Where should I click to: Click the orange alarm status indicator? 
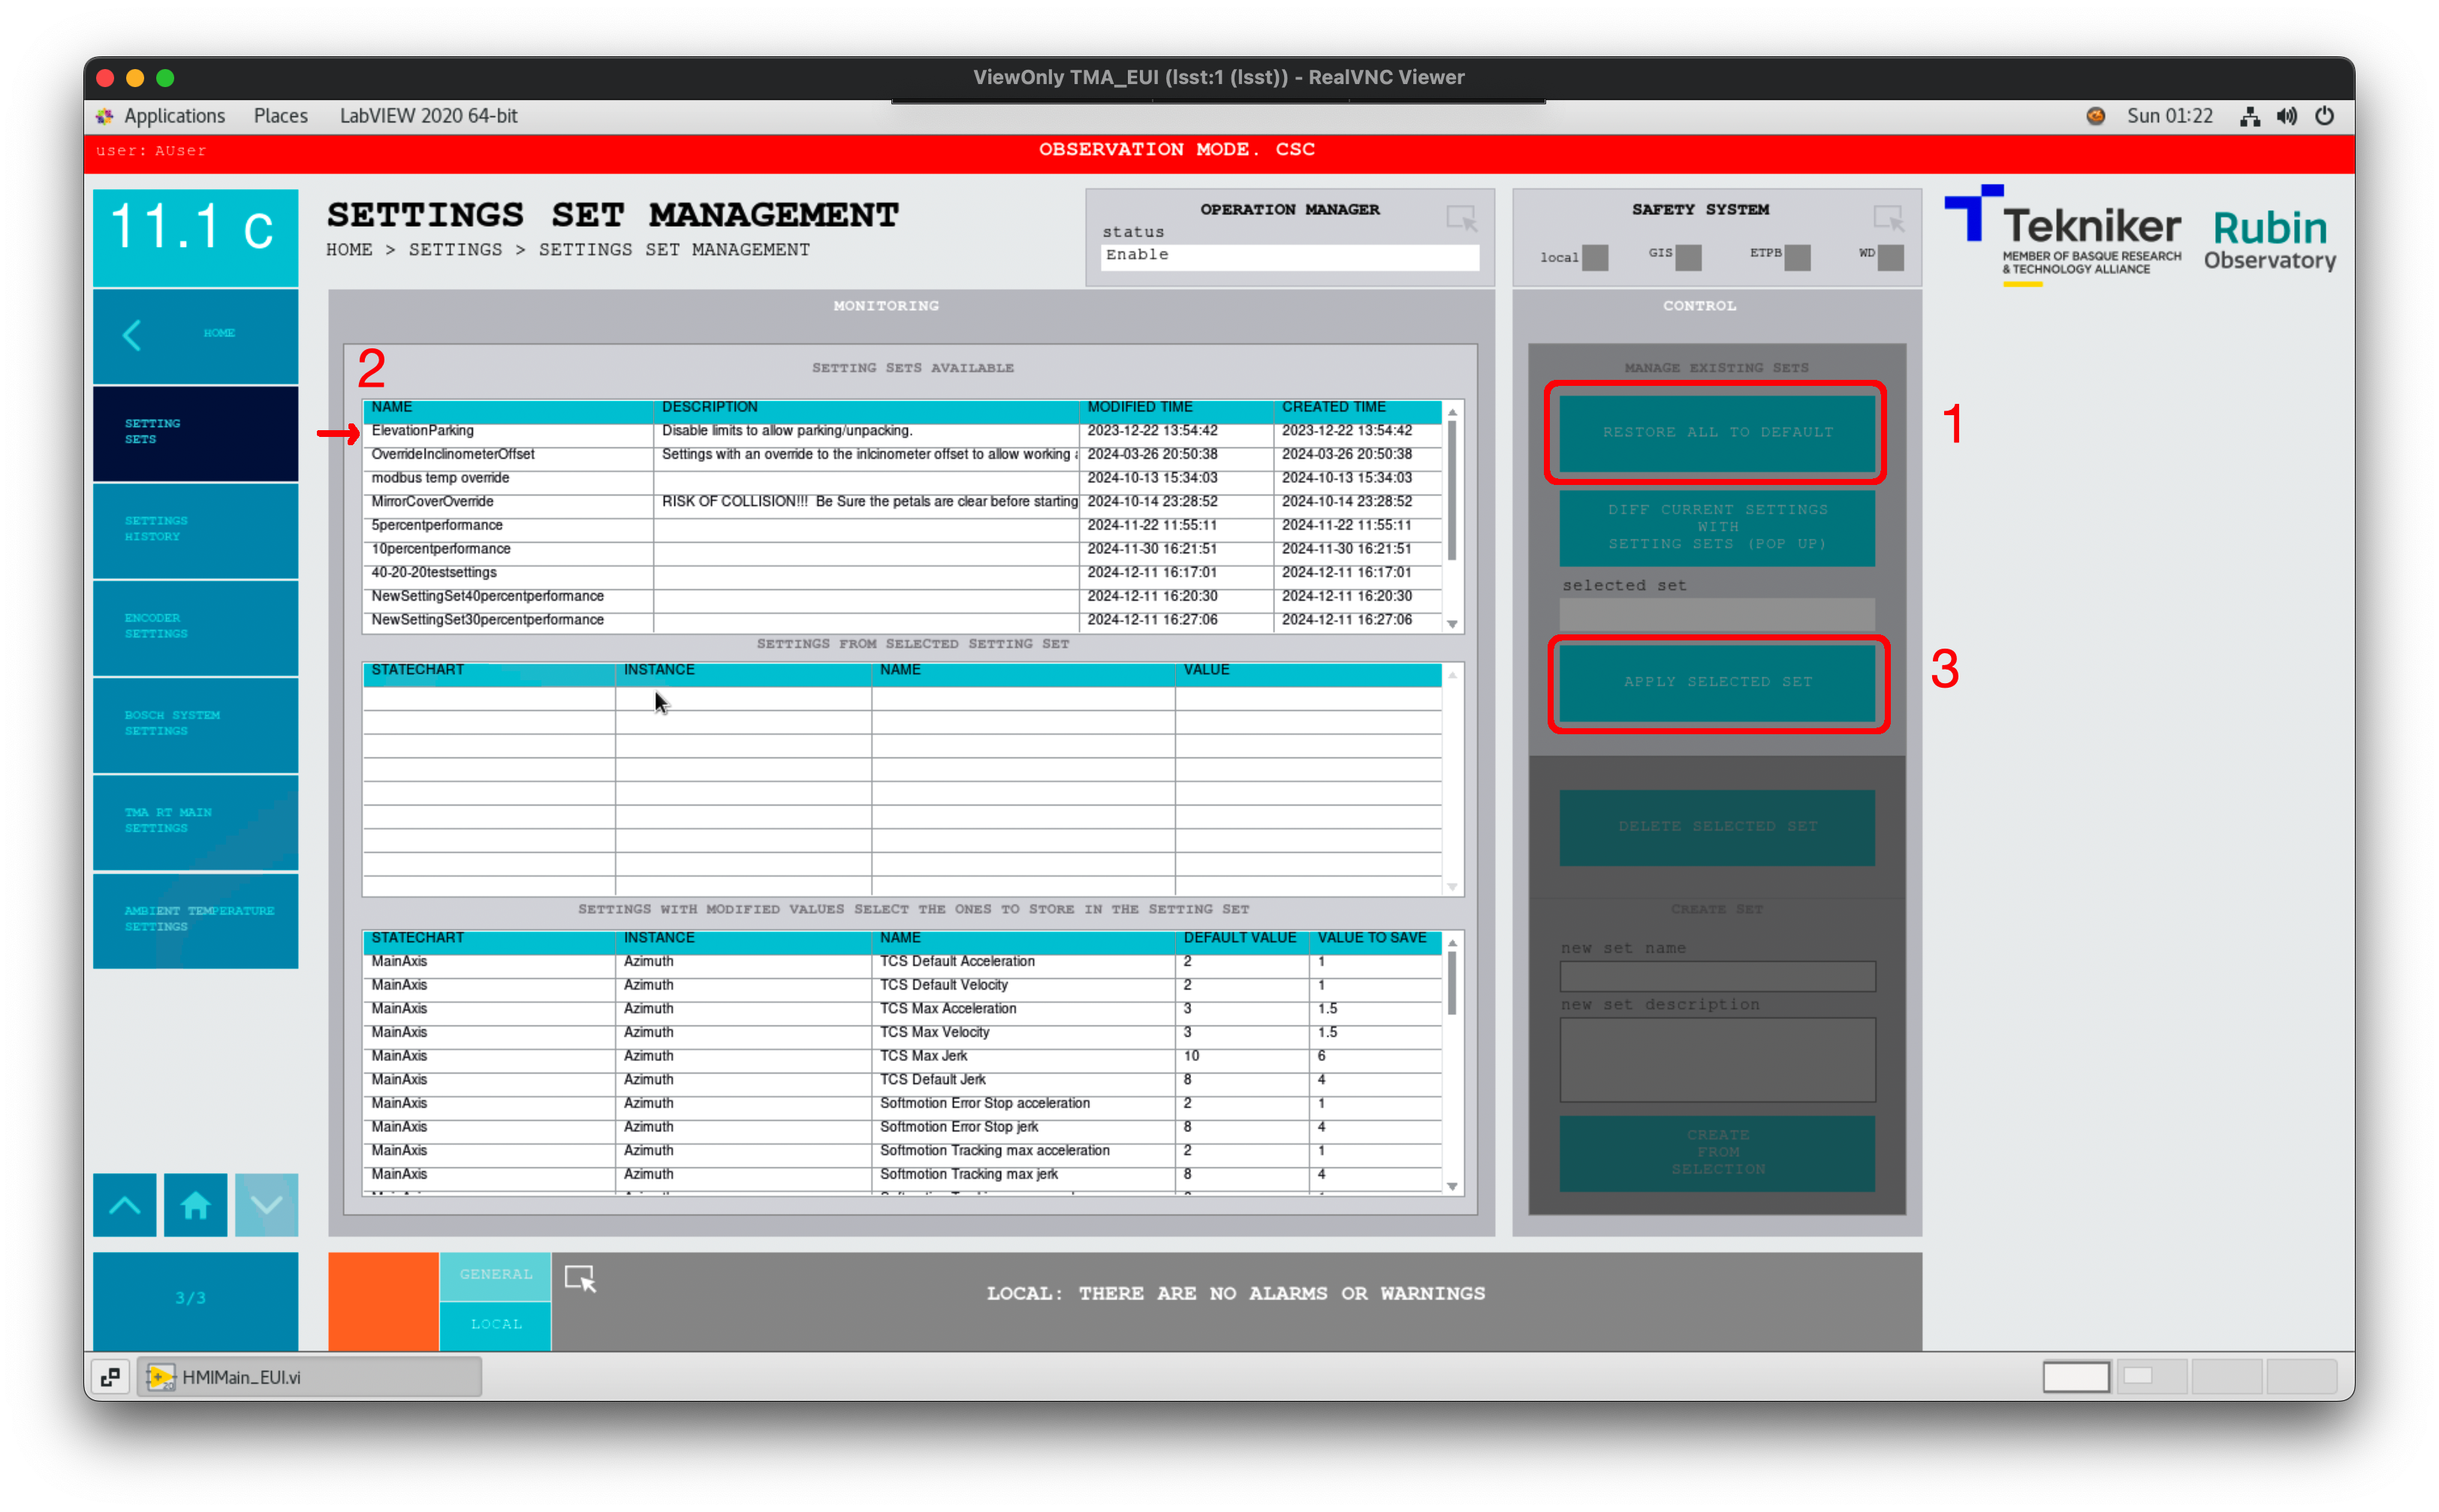click(383, 1301)
